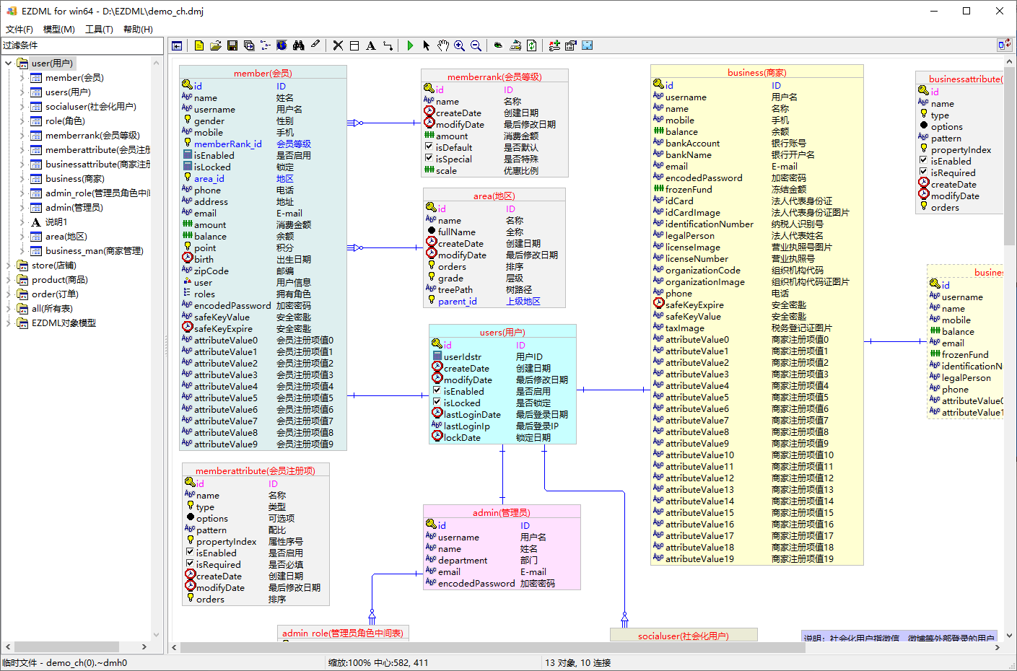Click the model structure tree icon
Viewport: 1017px width, 671px height.
tap(266, 45)
